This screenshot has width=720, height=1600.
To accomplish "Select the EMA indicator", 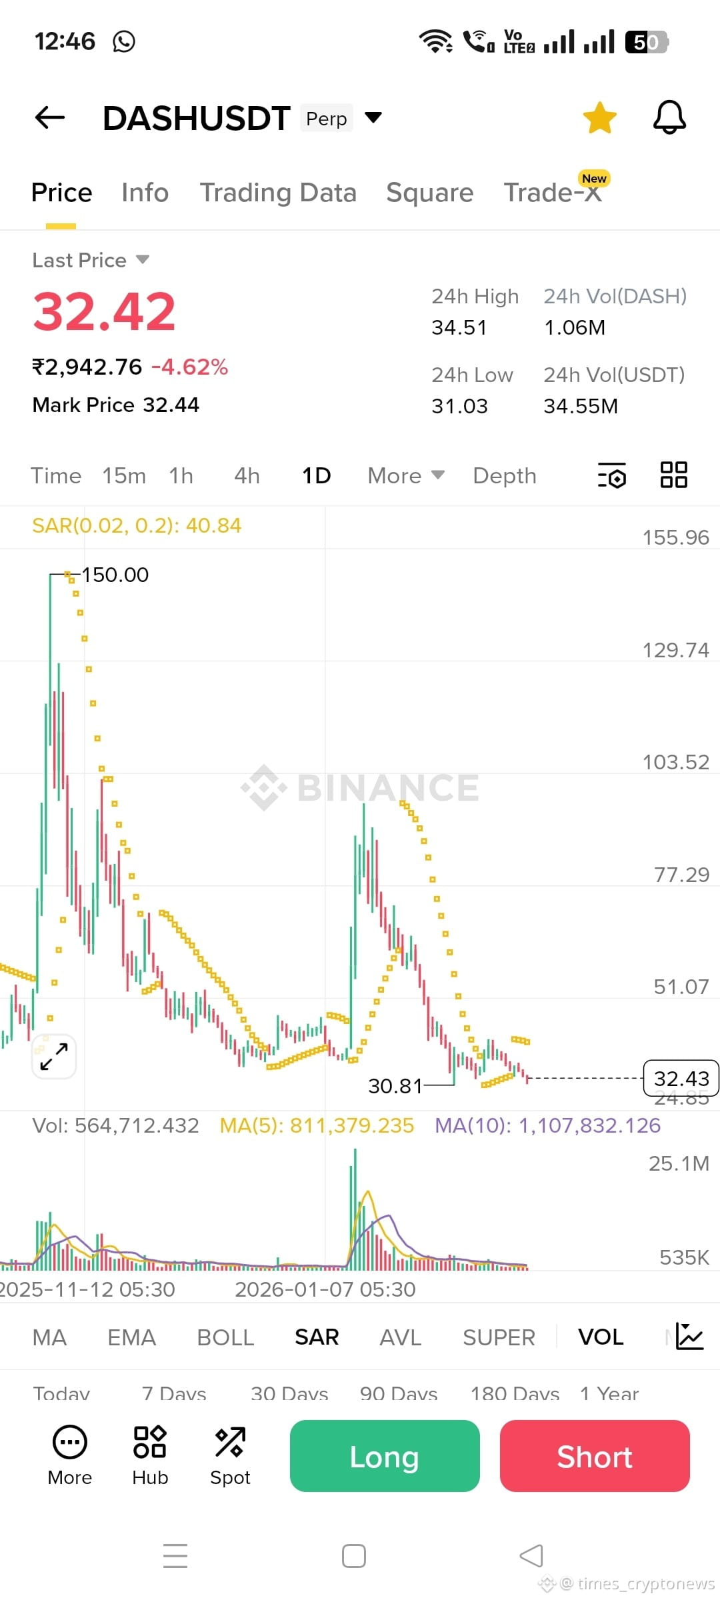I will (131, 1337).
